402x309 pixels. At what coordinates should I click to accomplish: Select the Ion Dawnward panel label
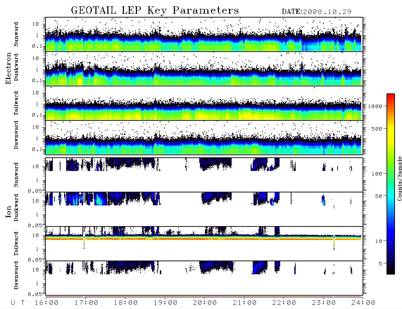16,275
